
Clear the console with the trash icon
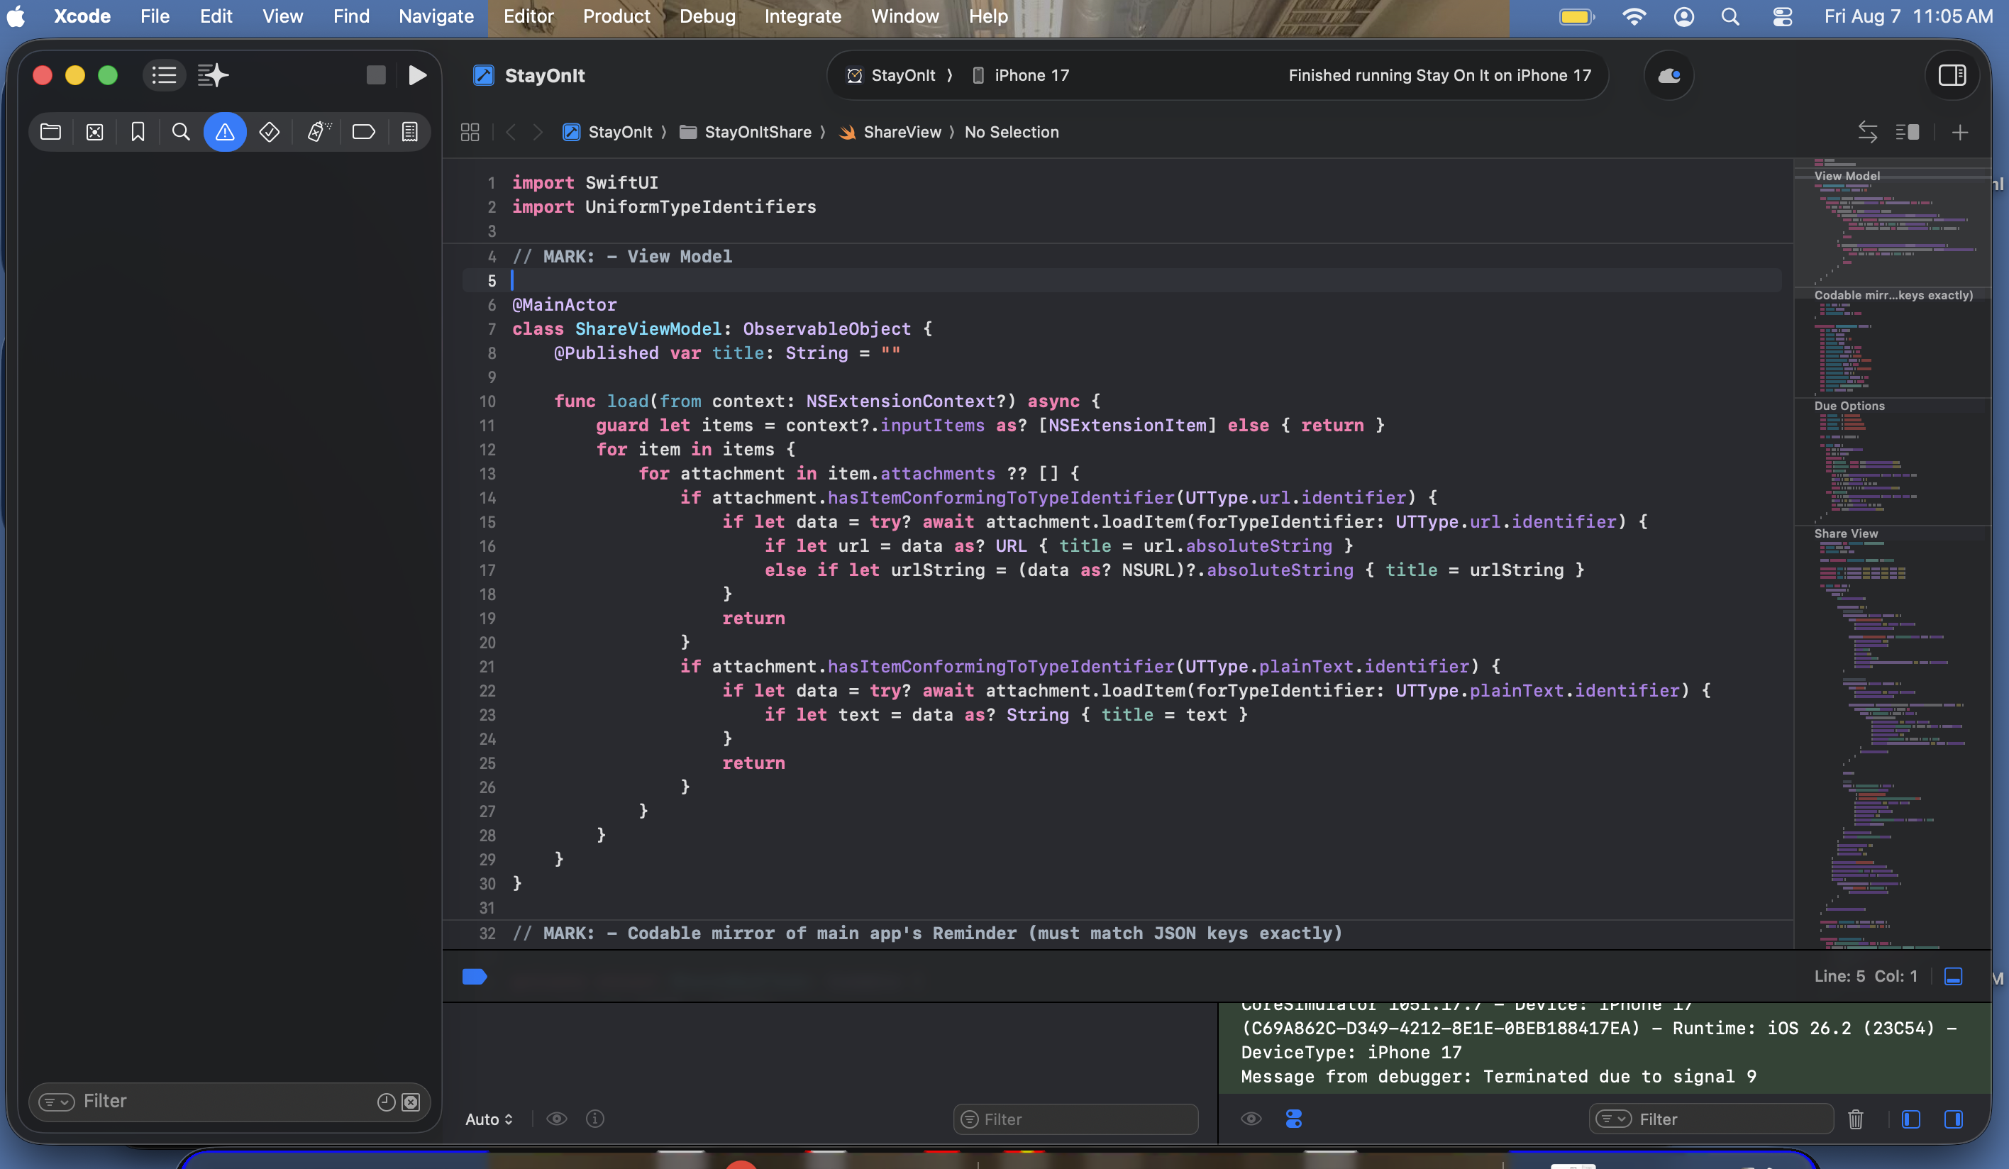[x=1856, y=1119]
